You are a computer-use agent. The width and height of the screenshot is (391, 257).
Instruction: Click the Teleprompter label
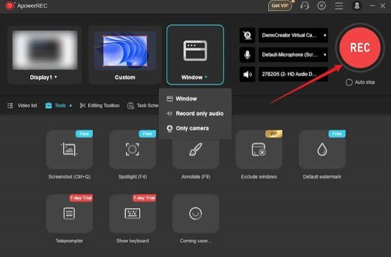pyautogui.click(x=69, y=241)
